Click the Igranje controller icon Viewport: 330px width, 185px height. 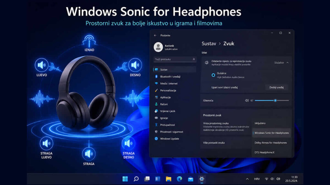click(x=156, y=118)
